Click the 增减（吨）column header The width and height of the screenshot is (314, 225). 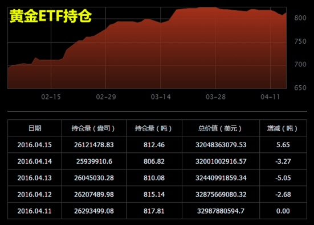click(x=283, y=128)
